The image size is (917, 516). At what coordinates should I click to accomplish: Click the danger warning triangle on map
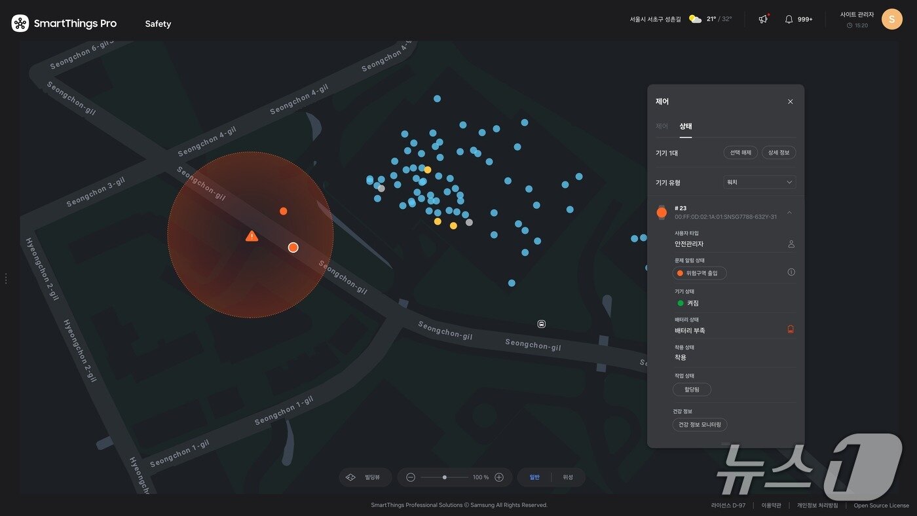(252, 236)
